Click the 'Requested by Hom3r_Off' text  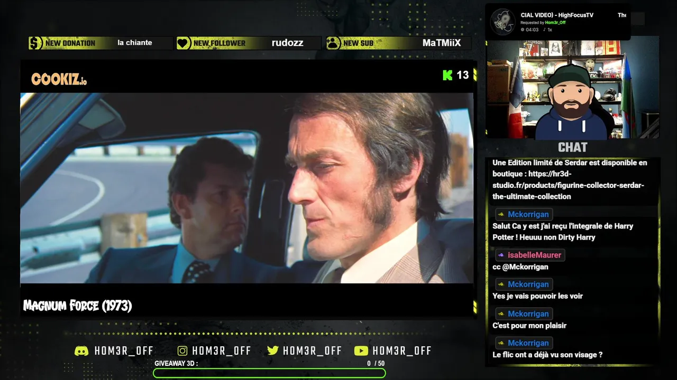click(543, 23)
